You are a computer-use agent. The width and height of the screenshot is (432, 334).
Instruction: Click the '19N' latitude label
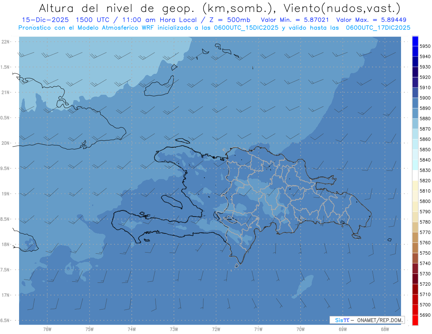pos(5,194)
